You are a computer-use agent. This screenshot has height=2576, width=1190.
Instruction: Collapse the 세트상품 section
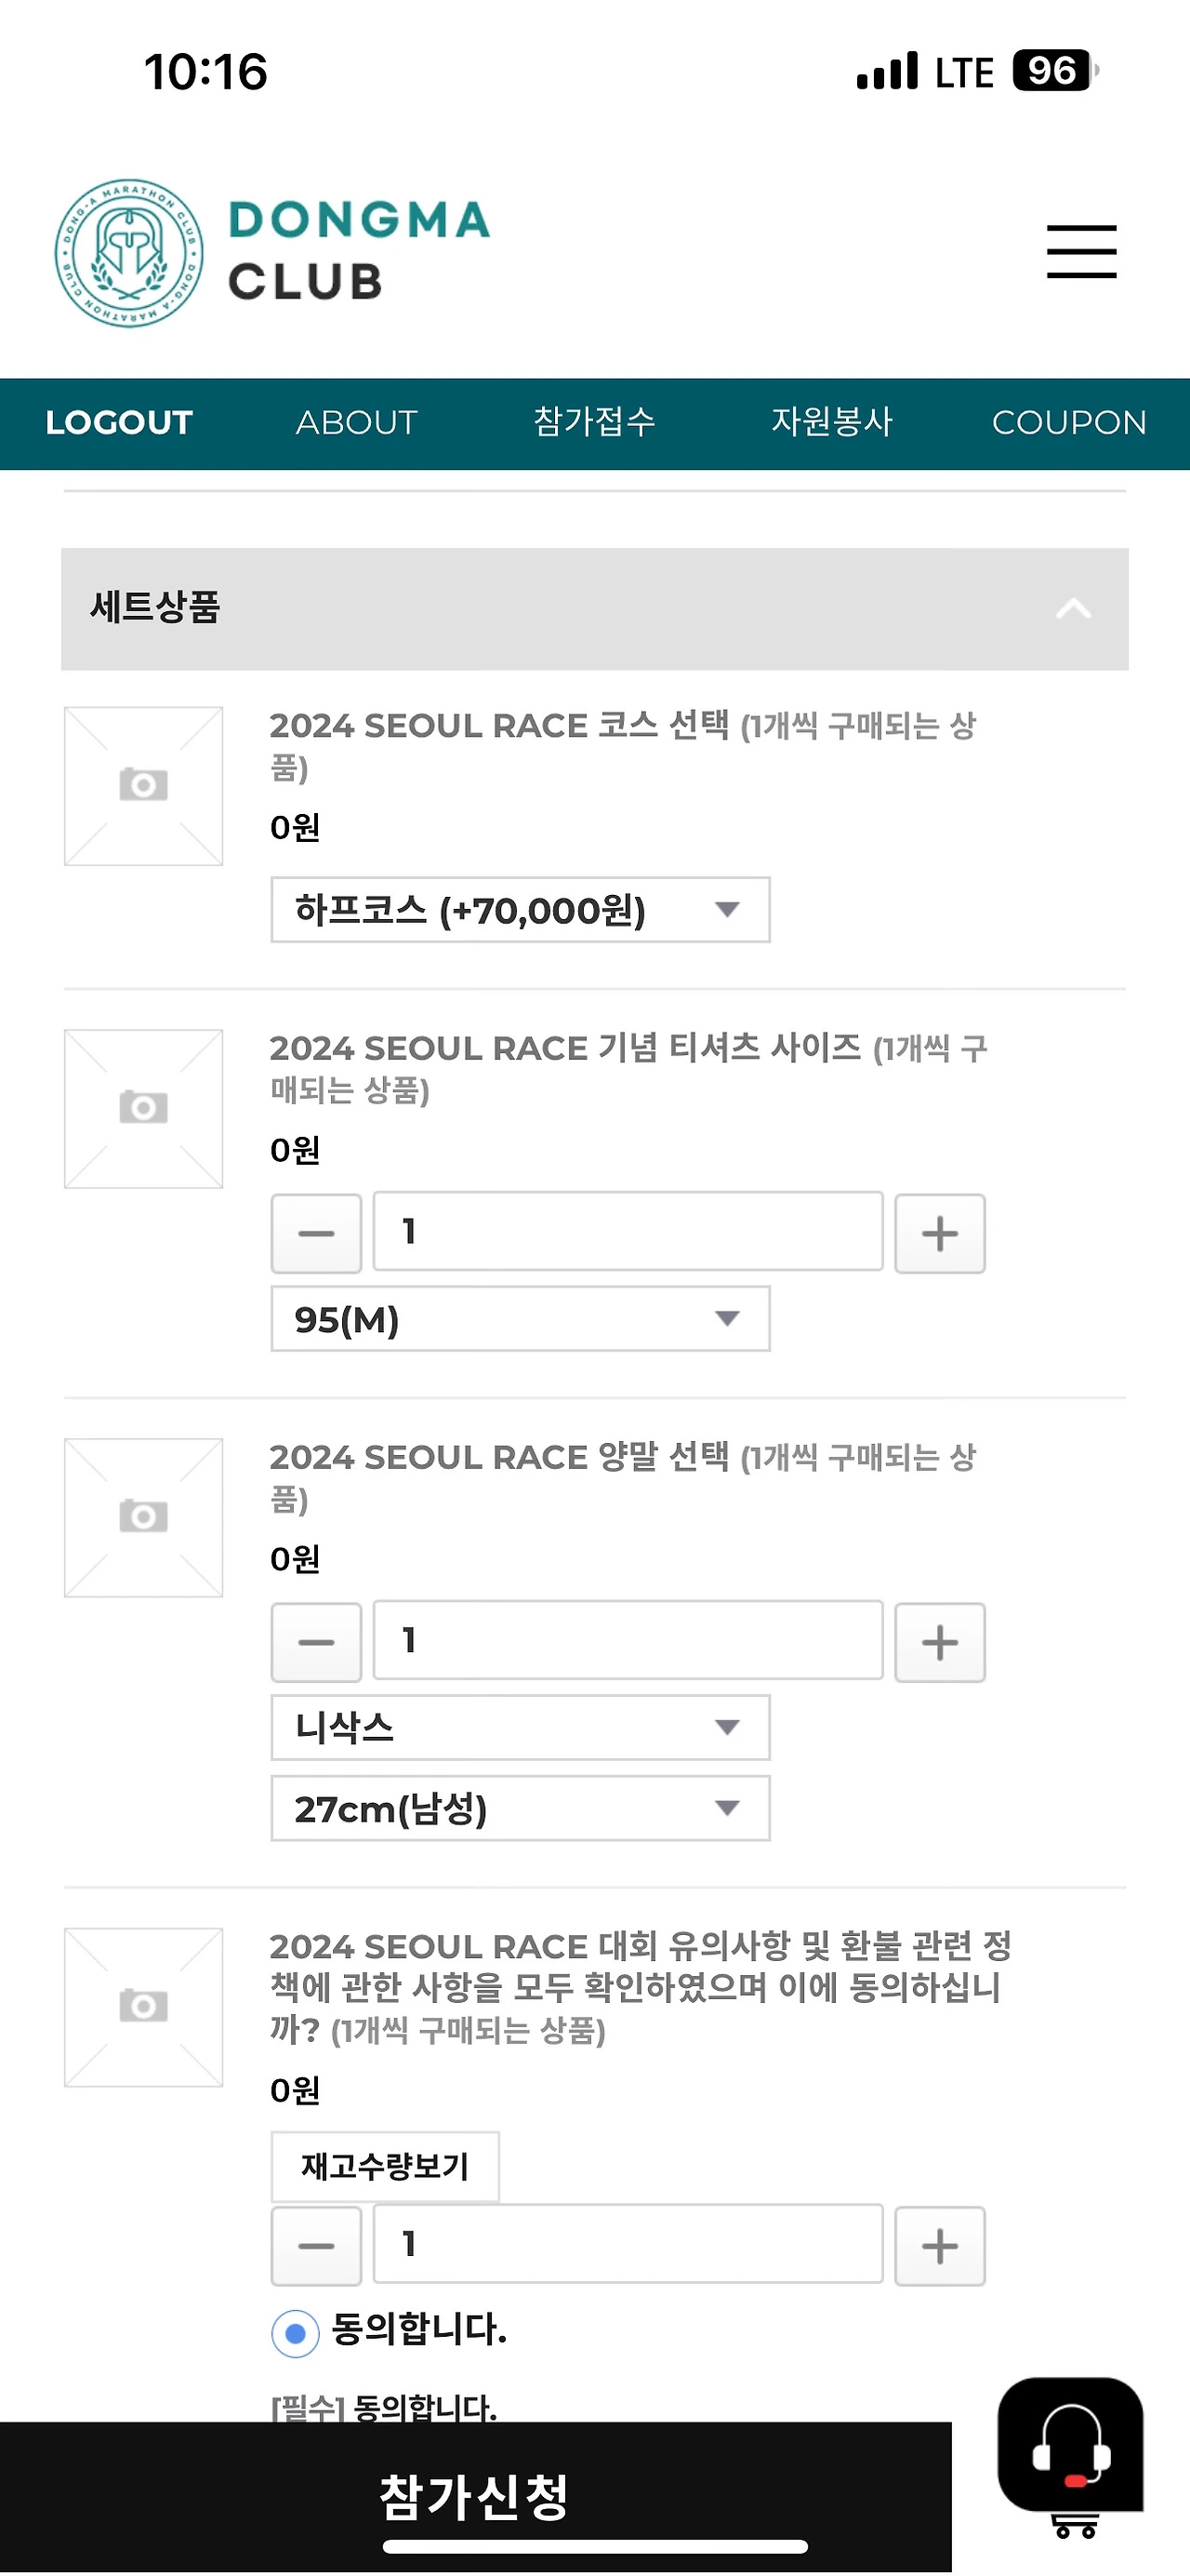click(1073, 609)
